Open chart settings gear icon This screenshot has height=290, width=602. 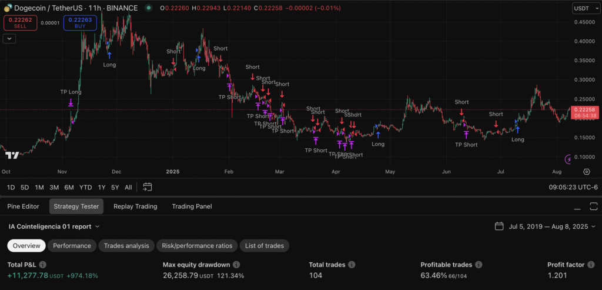click(587, 172)
